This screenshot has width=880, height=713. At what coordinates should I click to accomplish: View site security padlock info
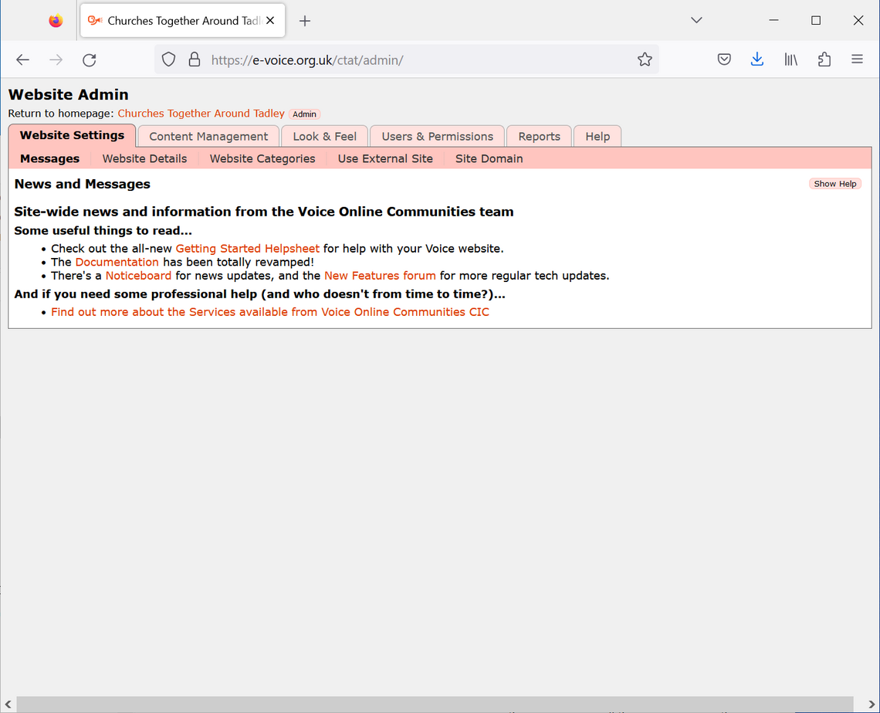[x=195, y=59]
